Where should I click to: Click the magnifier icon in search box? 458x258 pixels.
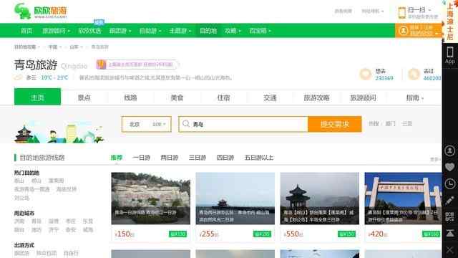pyautogui.click(x=186, y=124)
